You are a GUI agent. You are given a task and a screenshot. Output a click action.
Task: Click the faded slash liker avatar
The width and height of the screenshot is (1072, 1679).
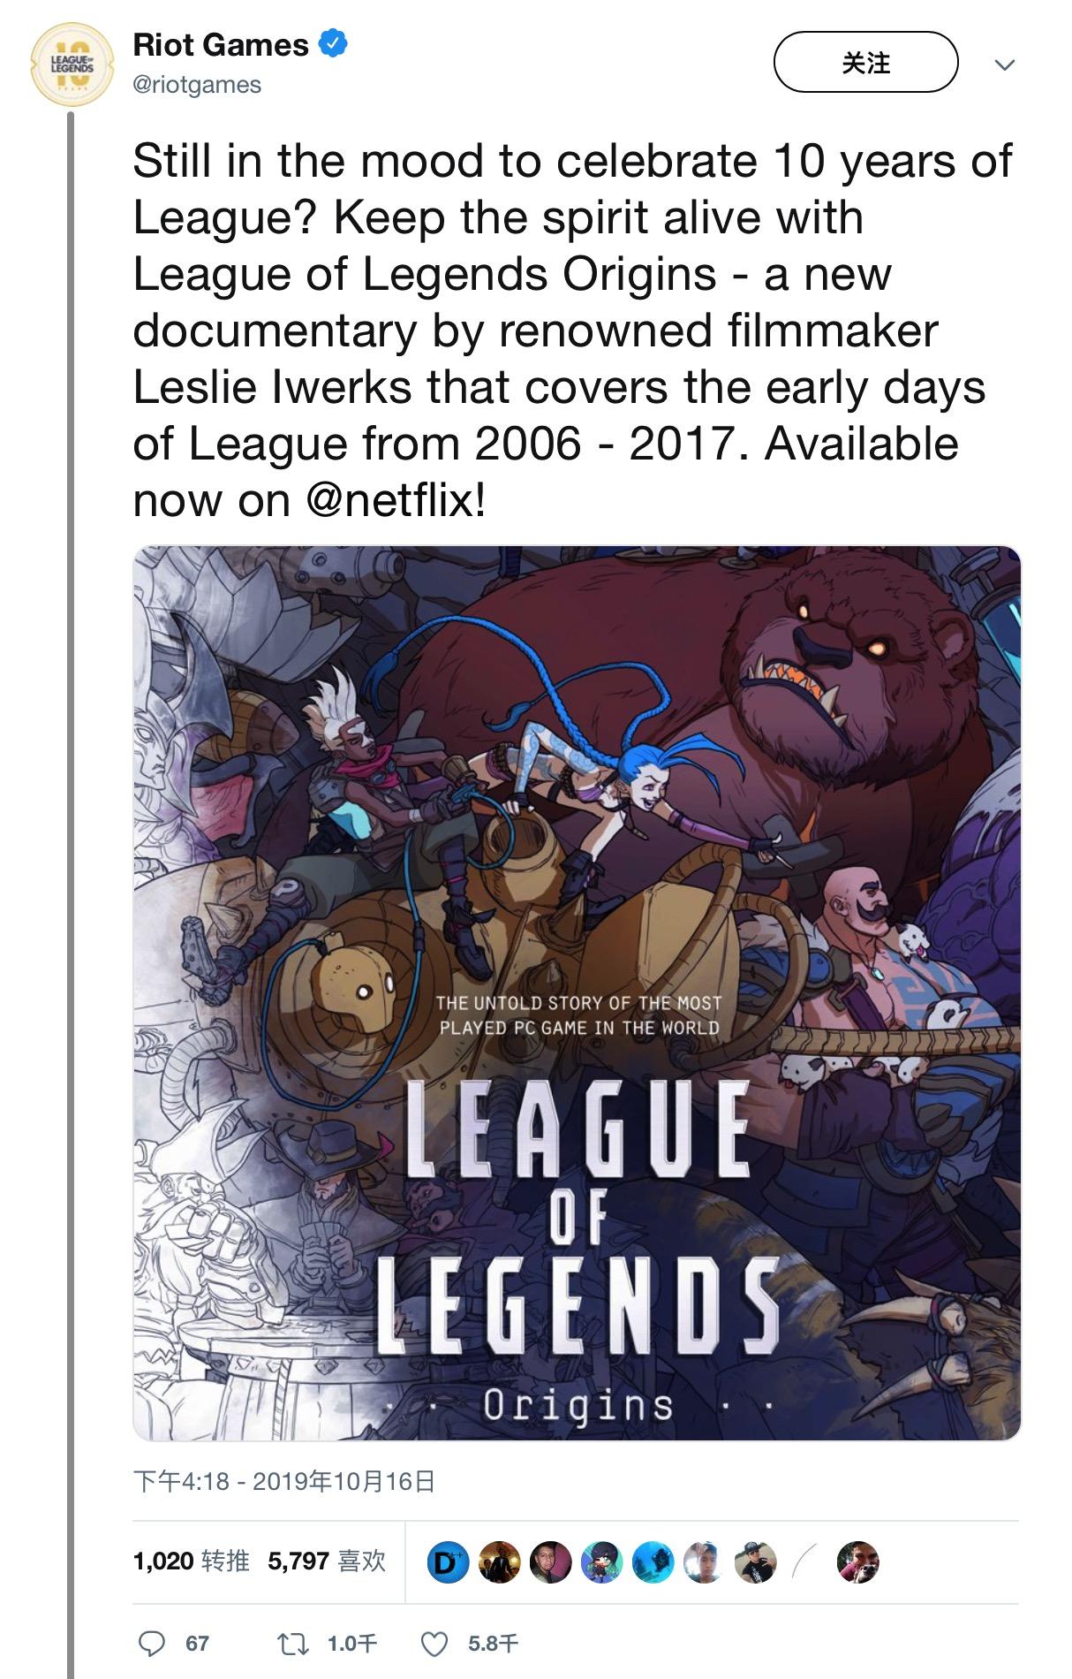[x=806, y=1562]
